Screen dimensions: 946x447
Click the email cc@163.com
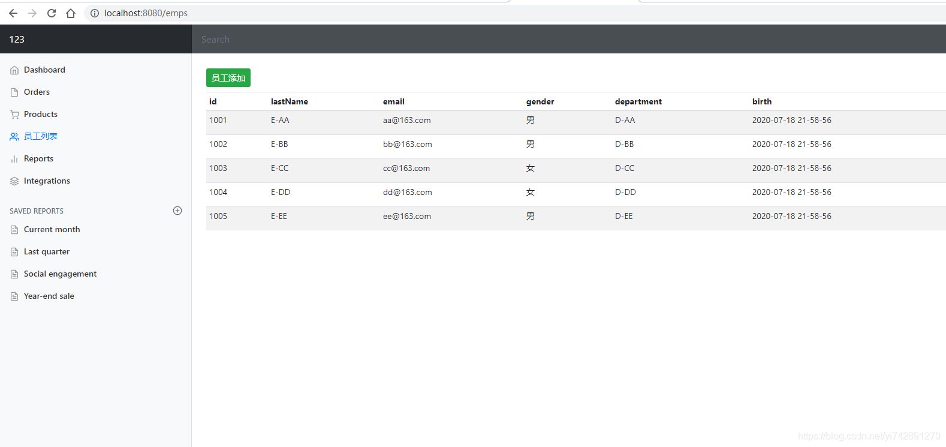coord(406,168)
